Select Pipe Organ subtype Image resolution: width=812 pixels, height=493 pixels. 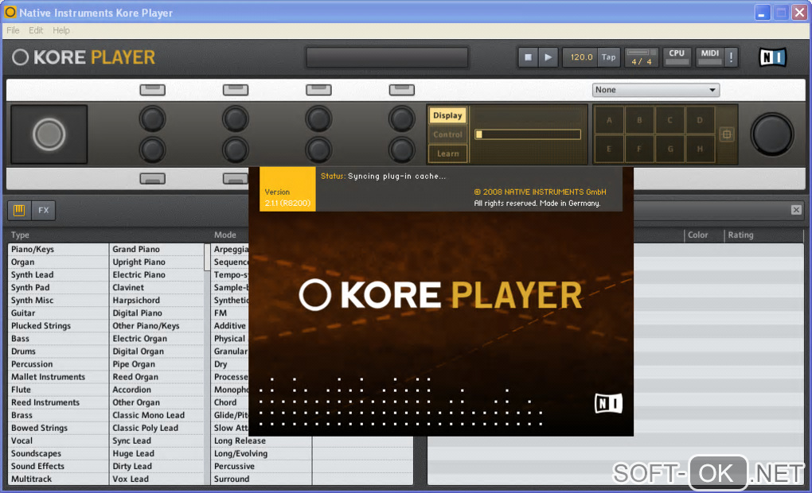coord(157,363)
